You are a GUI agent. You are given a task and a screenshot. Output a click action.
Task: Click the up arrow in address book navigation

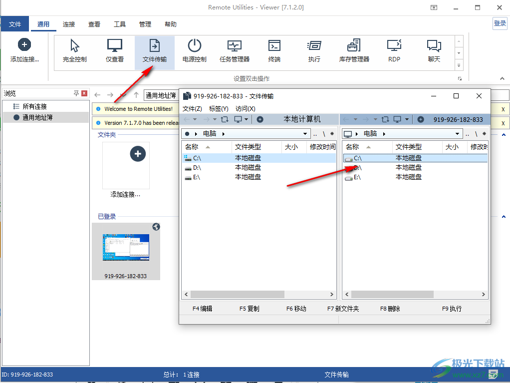(x=136, y=95)
